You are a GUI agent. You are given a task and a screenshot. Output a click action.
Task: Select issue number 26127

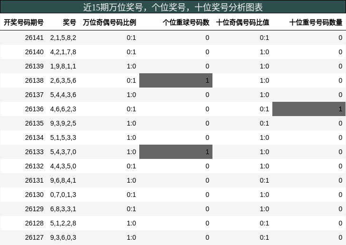coord(34,237)
